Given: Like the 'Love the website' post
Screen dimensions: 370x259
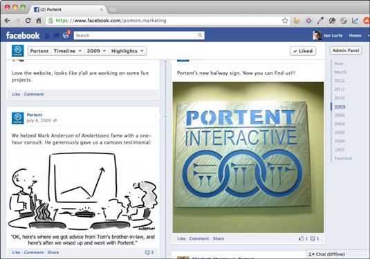Looking at the screenshot, I should [16, 94].
